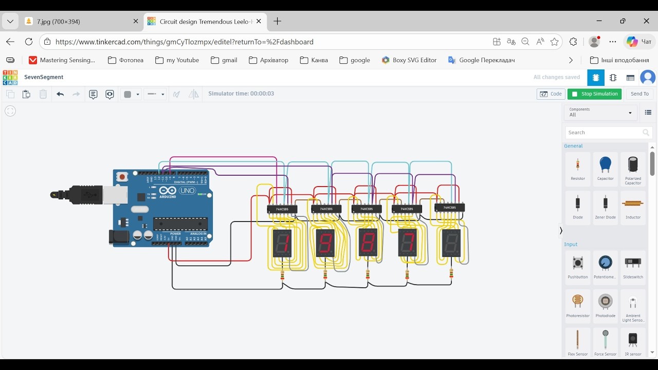The image size is (658, 370).
Task: Click Stop Simulation button
Action: (595, 94)
